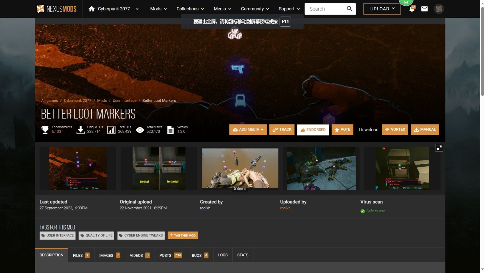Go to User Interface breadcrumb link
This screenshot has height=273, width=485.
point(125,101)
